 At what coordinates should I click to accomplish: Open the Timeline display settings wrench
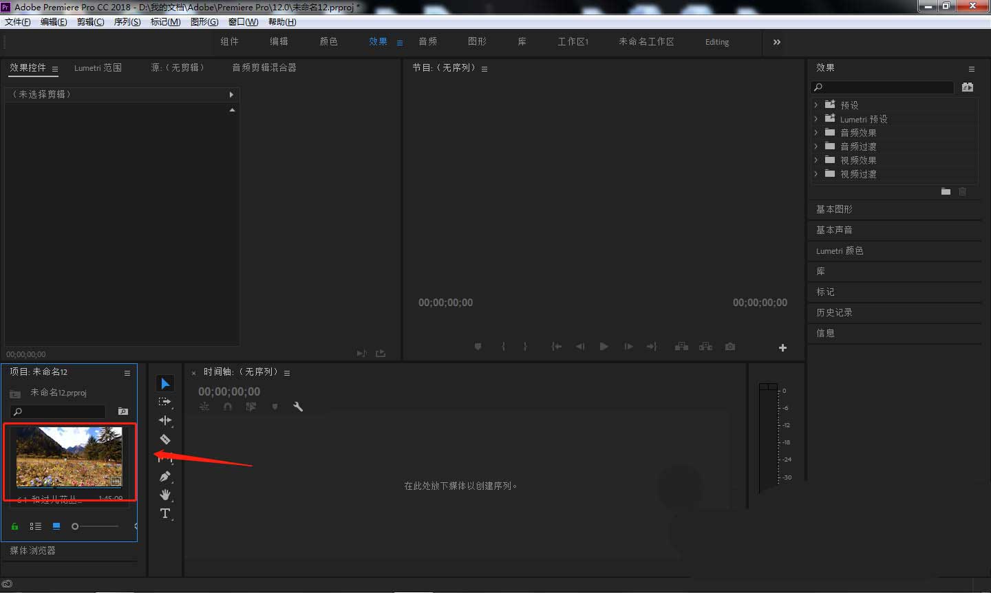coord(298,407)
